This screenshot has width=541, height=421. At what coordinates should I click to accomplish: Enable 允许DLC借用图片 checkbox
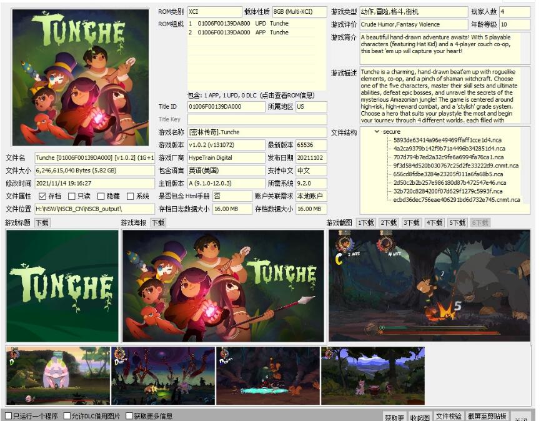tap(67, 416)
